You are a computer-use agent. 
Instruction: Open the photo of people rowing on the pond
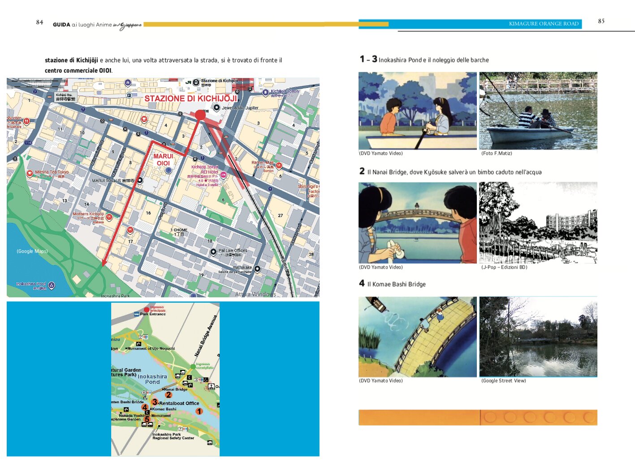coord(538,111)
